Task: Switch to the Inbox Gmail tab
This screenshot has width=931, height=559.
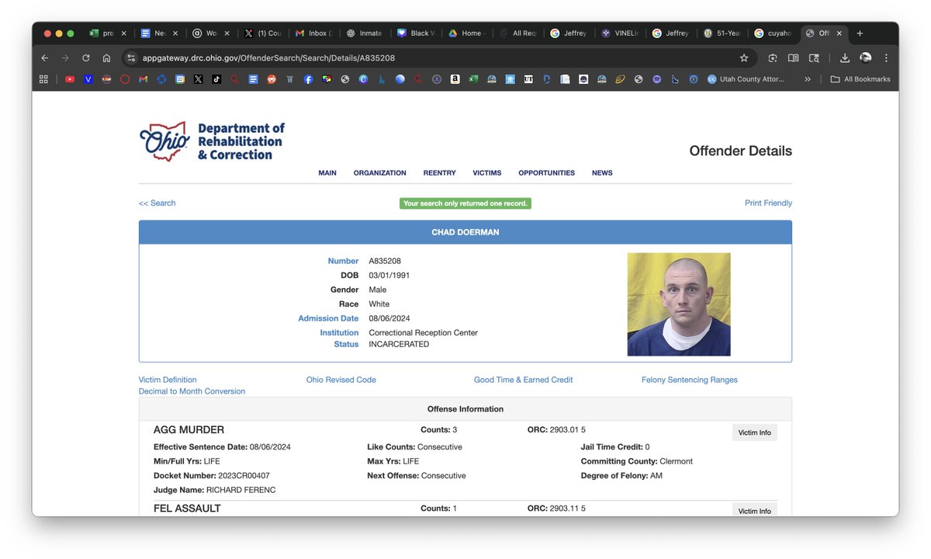Action: pyautogui.click(x=312, y=33)
